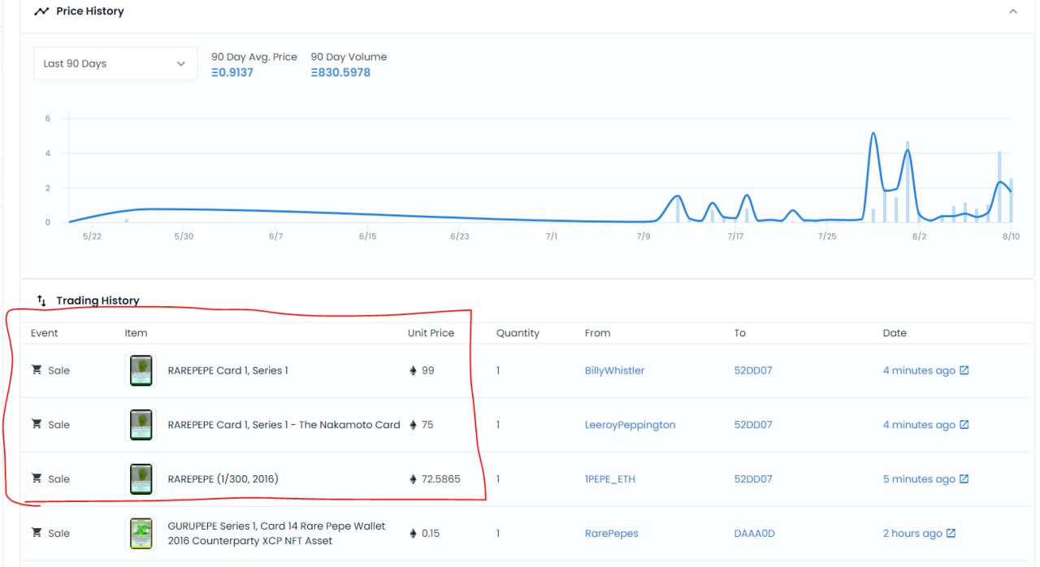The image size is (1040, 567).
Task: Click the 90 Day Avg. Price value Ξ0.9137
Action: pos(232,72)
